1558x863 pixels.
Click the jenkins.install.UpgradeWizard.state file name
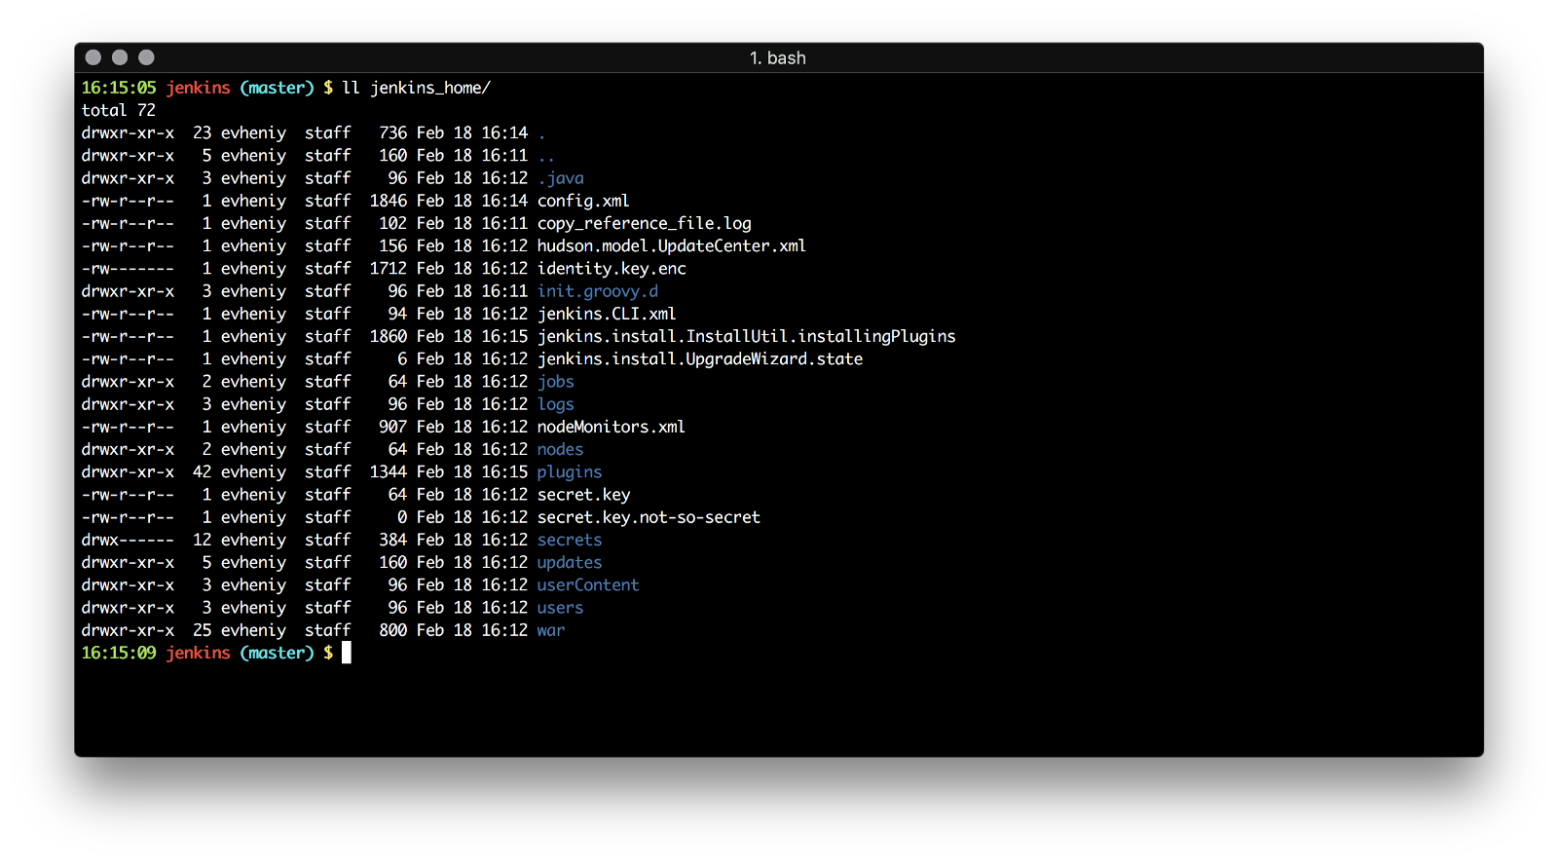(x=700, y=359)
